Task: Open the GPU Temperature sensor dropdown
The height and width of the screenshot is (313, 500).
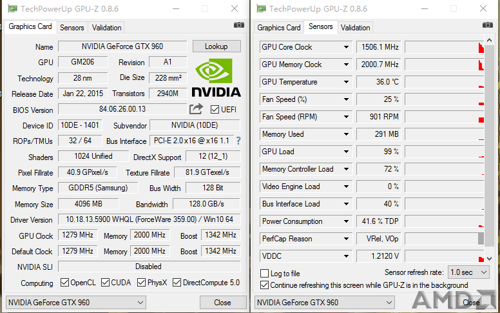Action: [346, 82]
